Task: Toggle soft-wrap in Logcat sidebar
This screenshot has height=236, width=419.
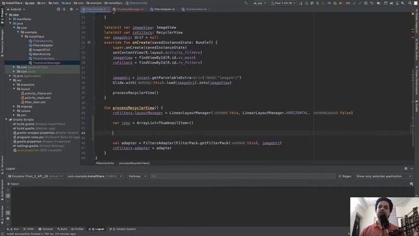Action: (x=8, y=213)
